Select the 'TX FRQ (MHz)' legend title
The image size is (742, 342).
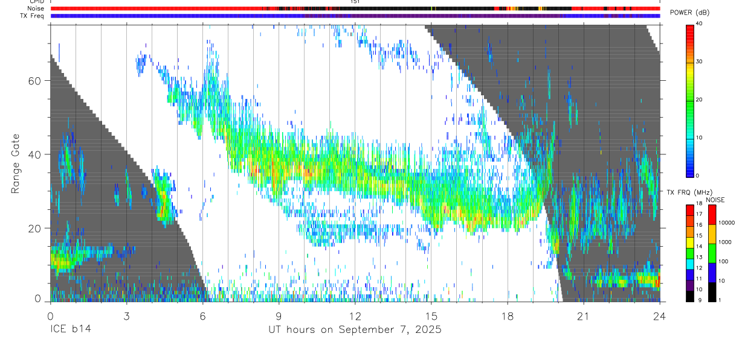(689, 192)
